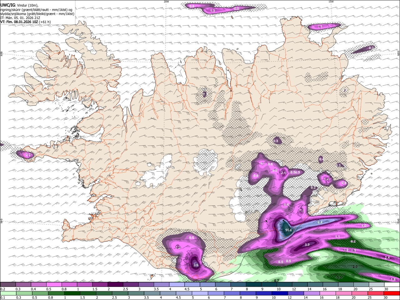Click the 0.7 value just above the legend
400x300 pixels.
coord(277,281)
